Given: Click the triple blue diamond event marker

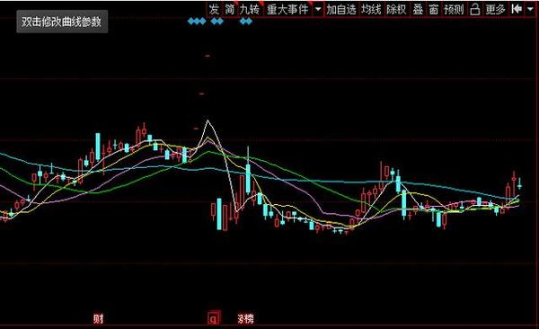Looking at the screenshot, I should pyautogui.click(x=197, y=22).
